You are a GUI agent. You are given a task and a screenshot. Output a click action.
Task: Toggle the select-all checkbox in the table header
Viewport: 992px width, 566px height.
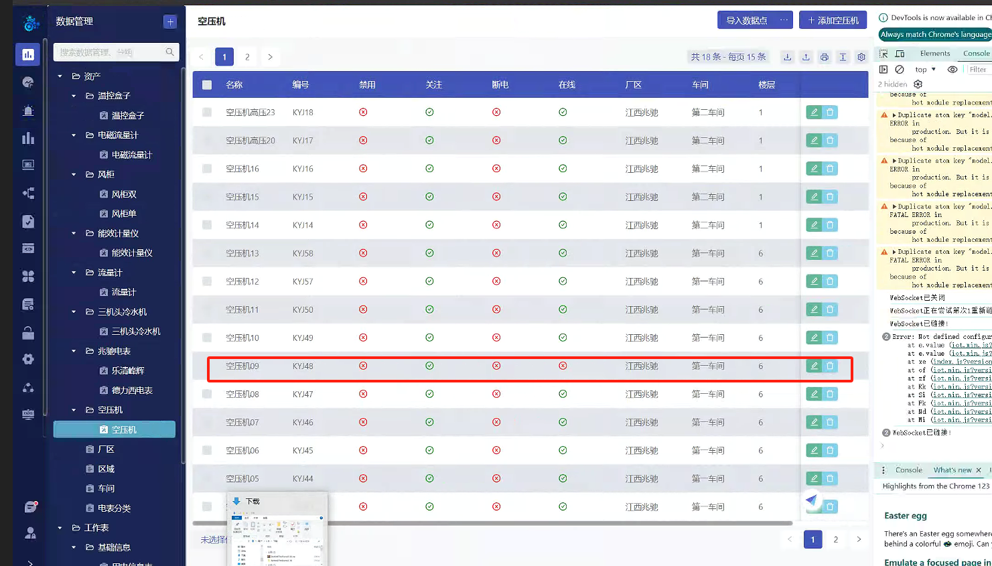pos(207,85)
